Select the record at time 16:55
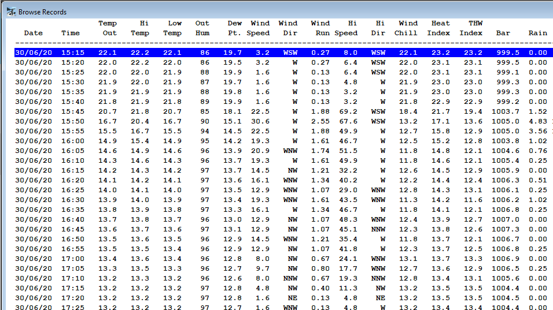Screen dimensions: 553x310 tap(283, 249)
